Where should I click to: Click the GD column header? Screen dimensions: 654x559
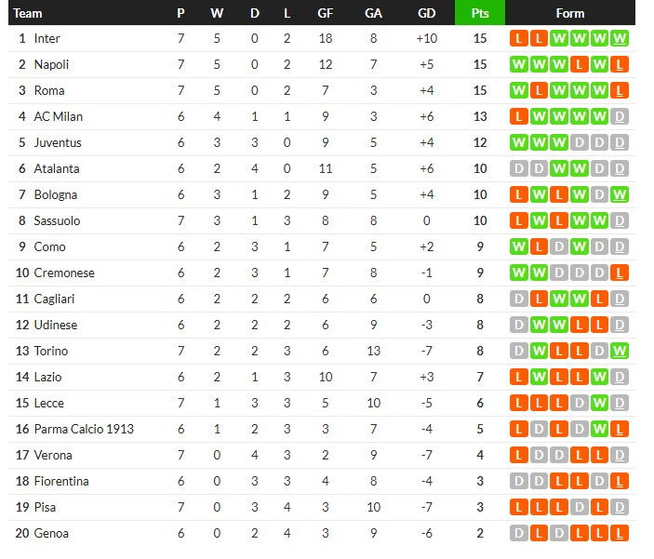427,13
